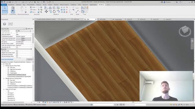Viewport: 195px width, 109px height.
Task: Click the Revit 'R' application logo
Action: [x=2, y=2]
